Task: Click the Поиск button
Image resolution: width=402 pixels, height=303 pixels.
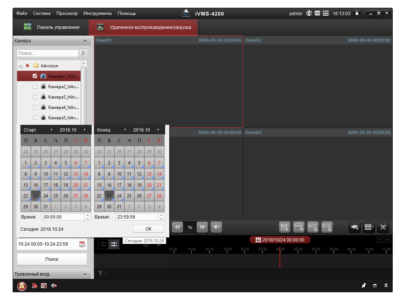Action: (x=52, y=259)
